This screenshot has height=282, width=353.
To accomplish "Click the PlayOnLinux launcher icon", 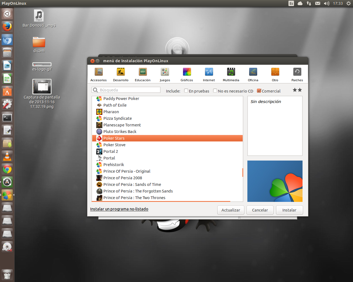I will (7, 195).
